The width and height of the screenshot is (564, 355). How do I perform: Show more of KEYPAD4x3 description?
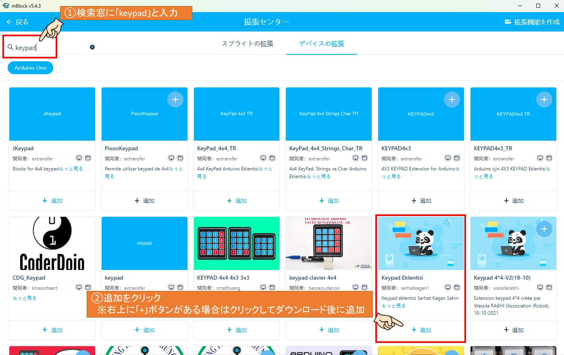(391, 176)
